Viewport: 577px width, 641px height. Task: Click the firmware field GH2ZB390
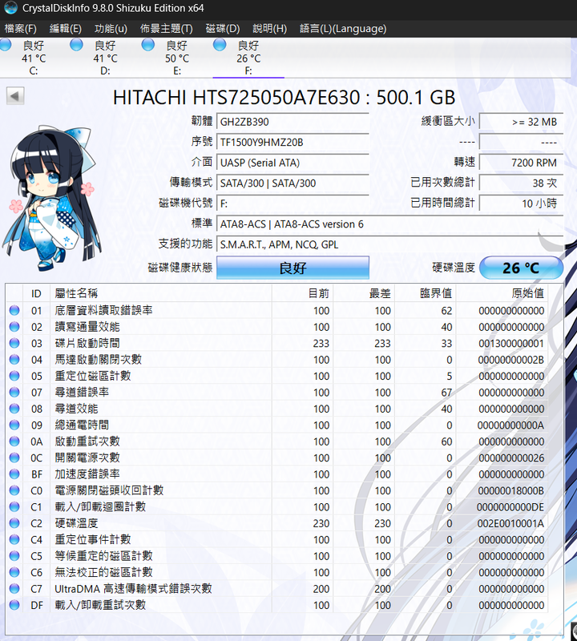(x=293, y=122)
